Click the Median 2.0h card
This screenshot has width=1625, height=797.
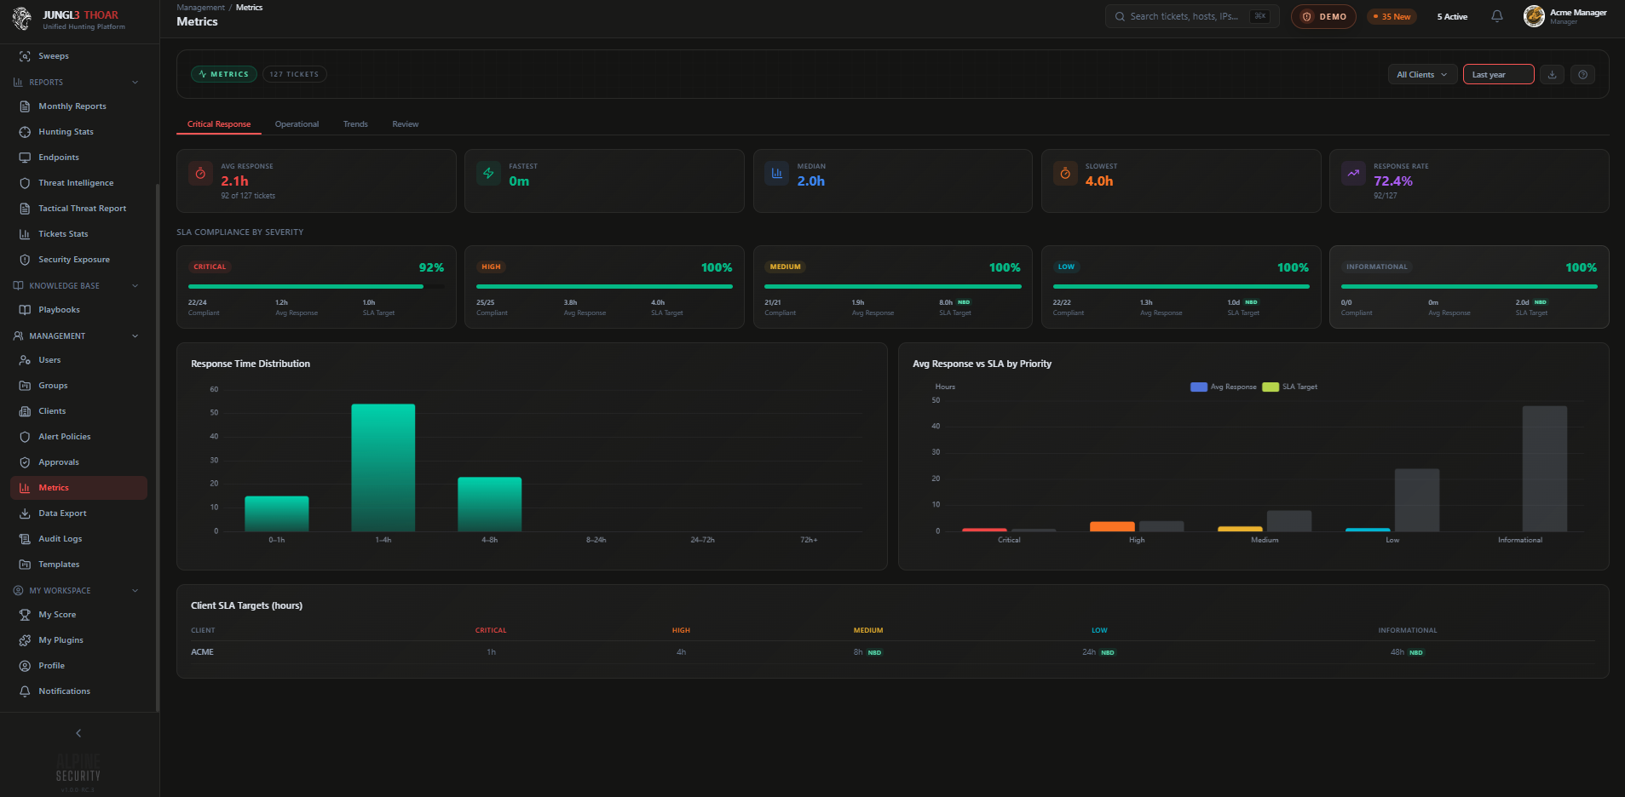(892, 181)
